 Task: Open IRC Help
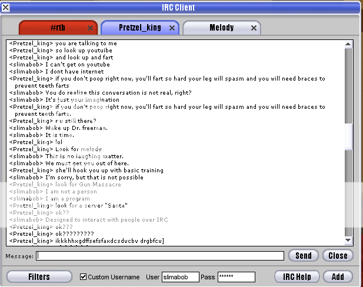pos(297,276)
